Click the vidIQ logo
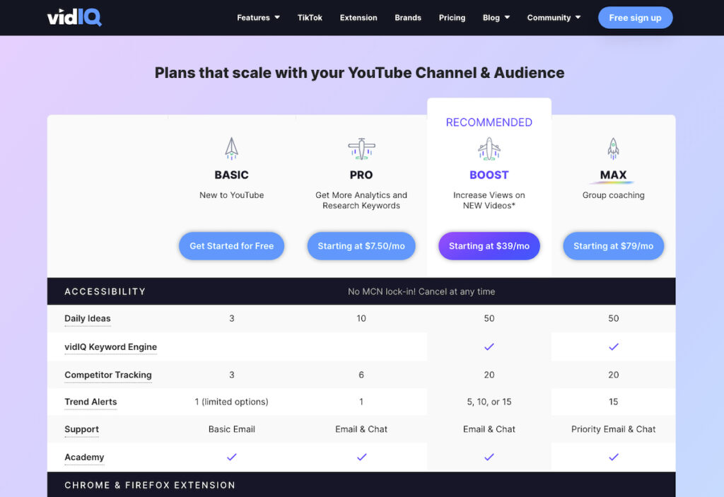The width and height of the screenshot is (724, 497). (x=74, y=18)
